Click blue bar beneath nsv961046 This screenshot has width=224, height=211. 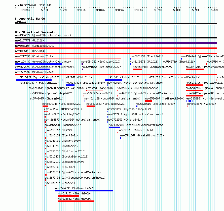coord(114,80)
